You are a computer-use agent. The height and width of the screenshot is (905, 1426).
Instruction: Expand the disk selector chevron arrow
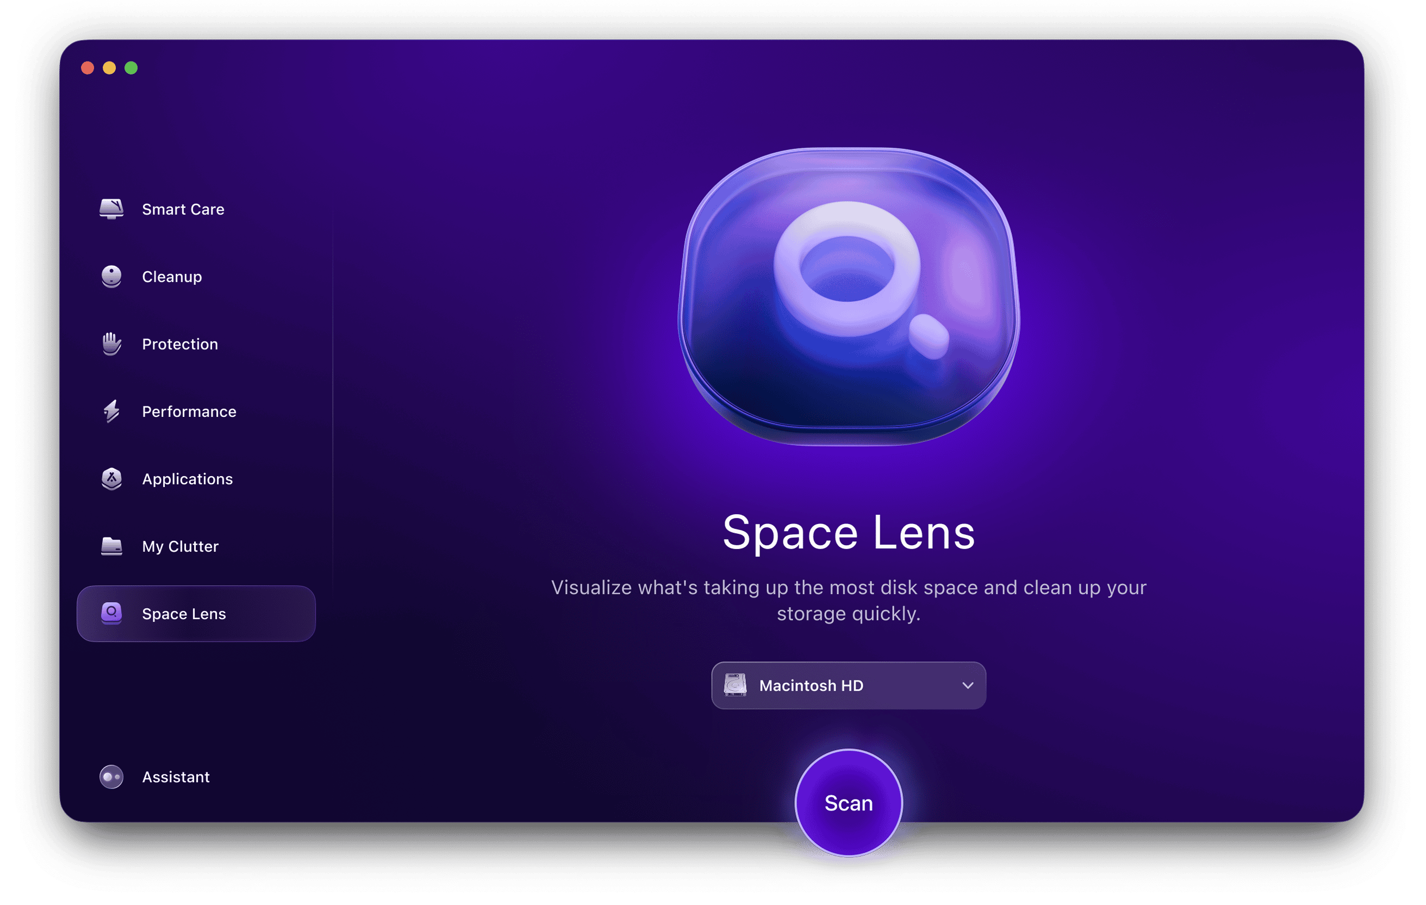pos(968,685)
